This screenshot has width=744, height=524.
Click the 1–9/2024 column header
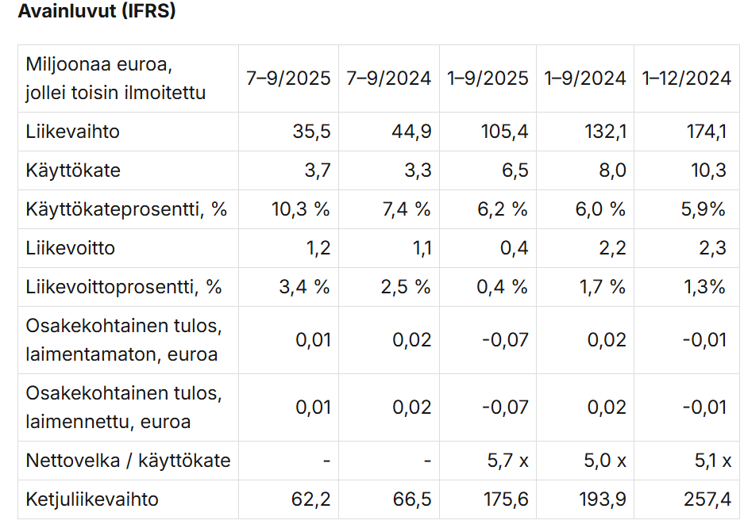click(x=585, y=78)
